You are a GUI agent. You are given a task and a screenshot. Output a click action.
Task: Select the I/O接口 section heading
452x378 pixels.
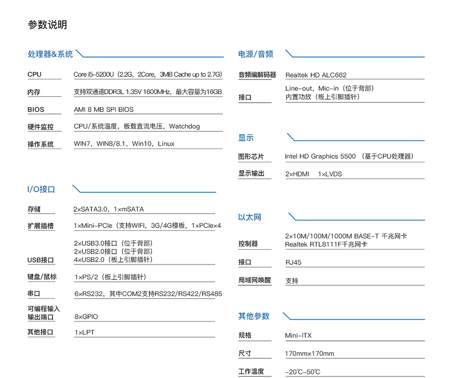coord(41,189)
